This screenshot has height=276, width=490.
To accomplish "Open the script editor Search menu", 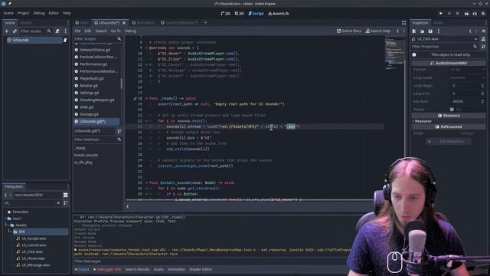I will (101, 31).
